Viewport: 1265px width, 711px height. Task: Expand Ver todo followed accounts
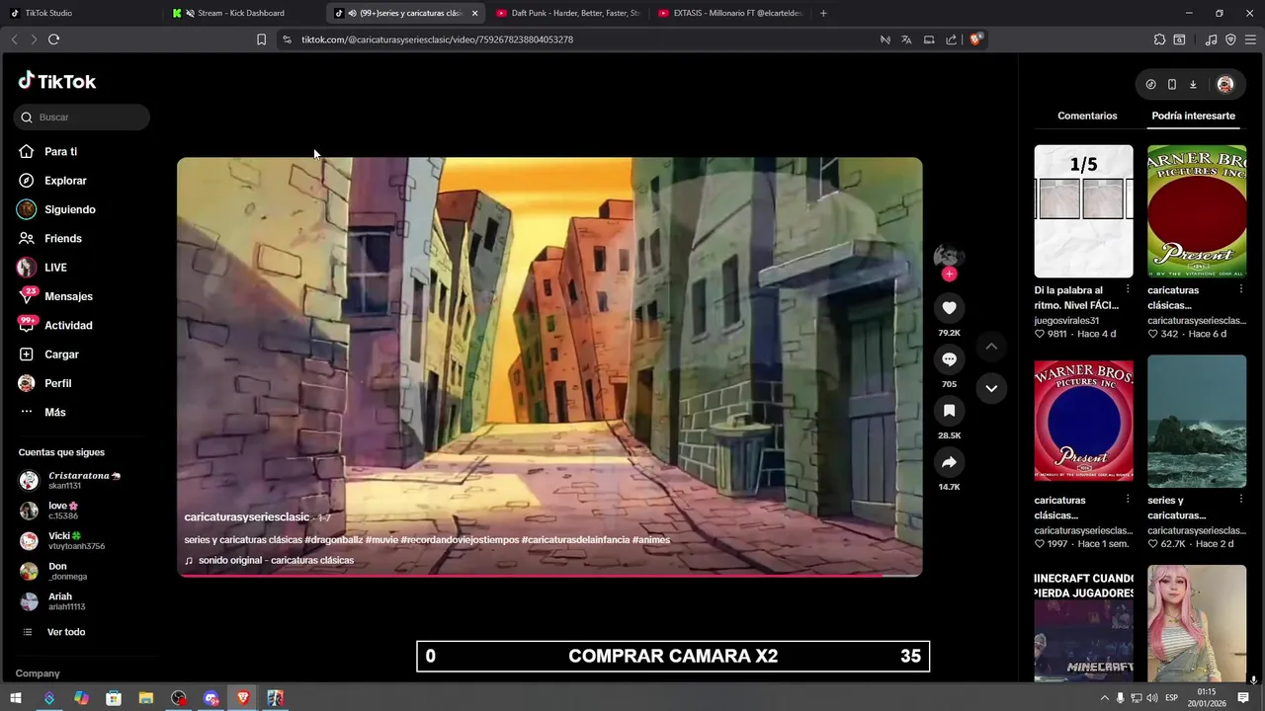[65, 632]
